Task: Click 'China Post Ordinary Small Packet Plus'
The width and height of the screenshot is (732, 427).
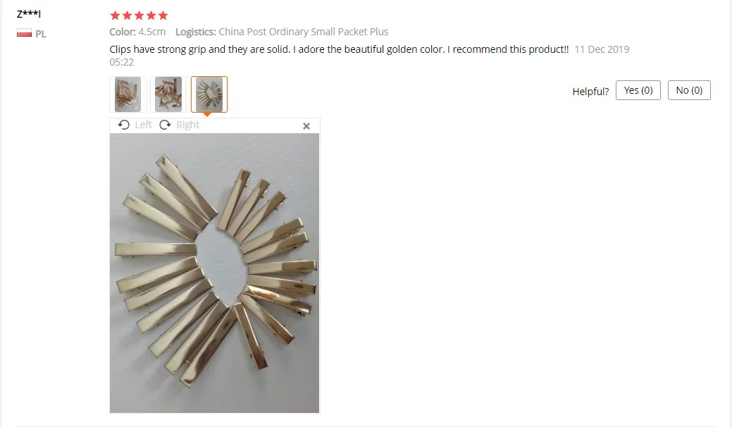Action: pyautogui.click(x=304, y=32)
